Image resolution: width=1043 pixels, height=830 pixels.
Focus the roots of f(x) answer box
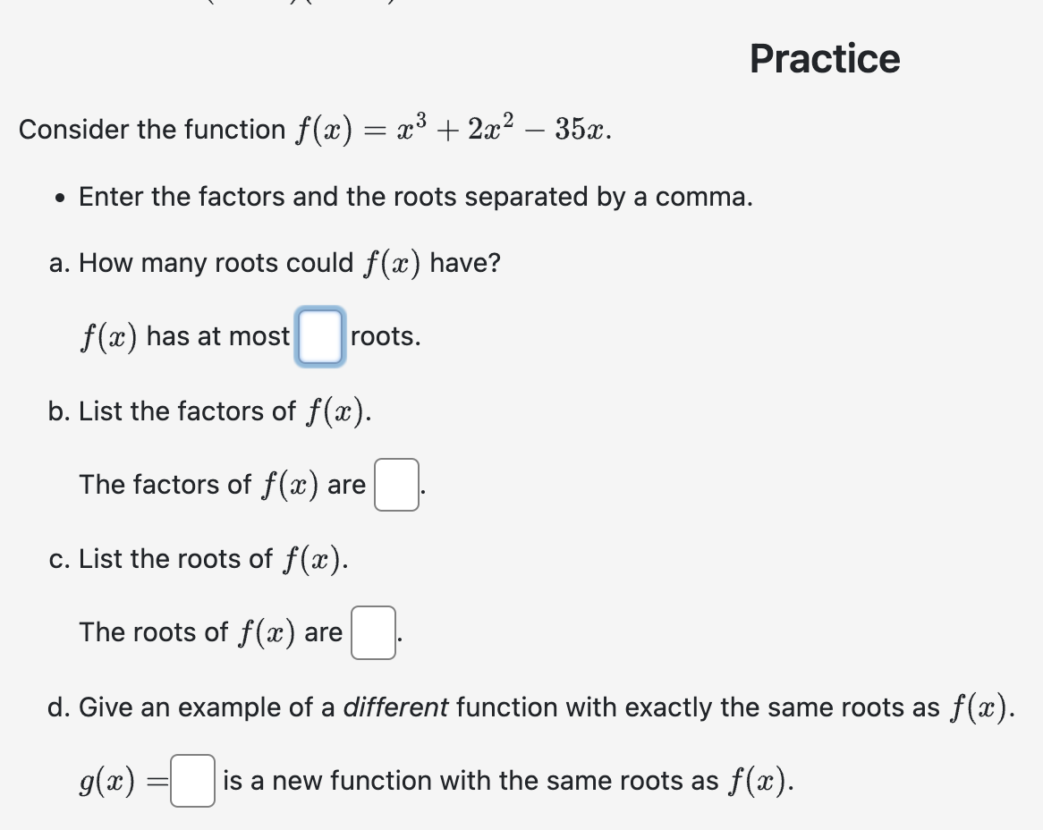tap(373, 632)
